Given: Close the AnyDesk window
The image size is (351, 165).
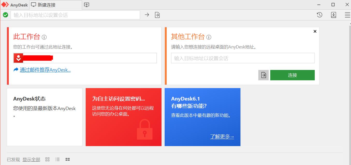Looking at the screenshot, I should pyautogui.click(x=347, y=5).
